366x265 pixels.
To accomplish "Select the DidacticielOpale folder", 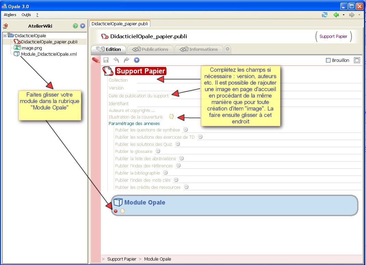I will (30, 36).
